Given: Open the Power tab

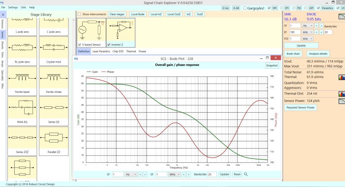Looking at the screenshot, I should click(x=142, y=51).
